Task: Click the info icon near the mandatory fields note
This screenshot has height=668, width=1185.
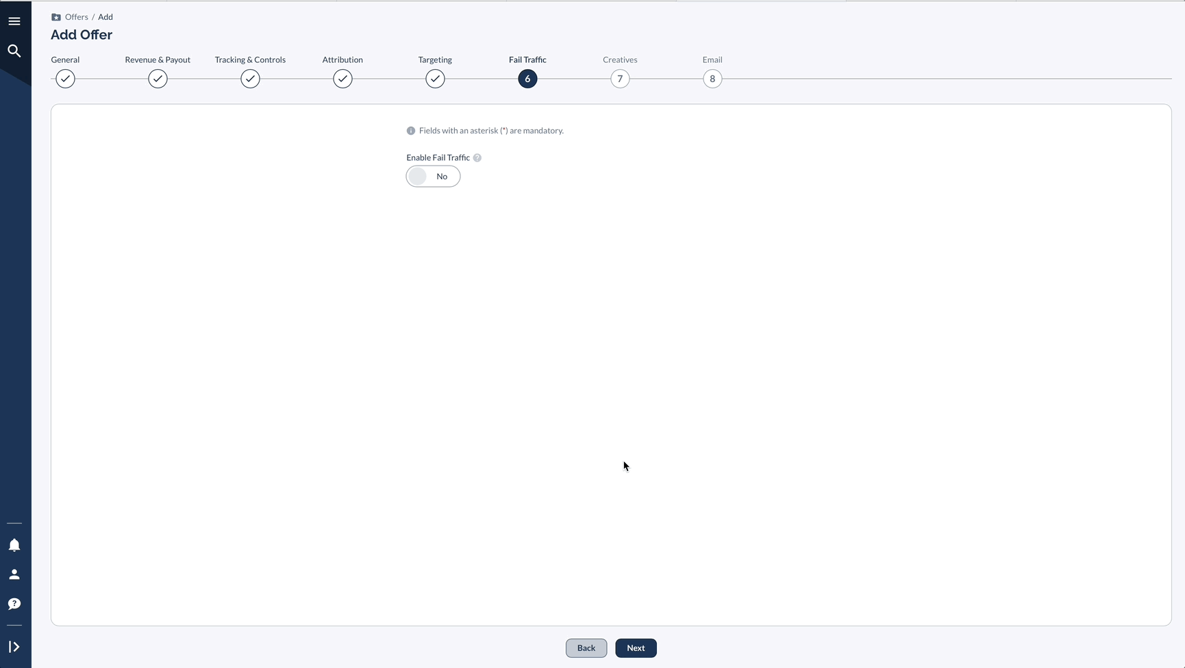Action: pos(410,130)
